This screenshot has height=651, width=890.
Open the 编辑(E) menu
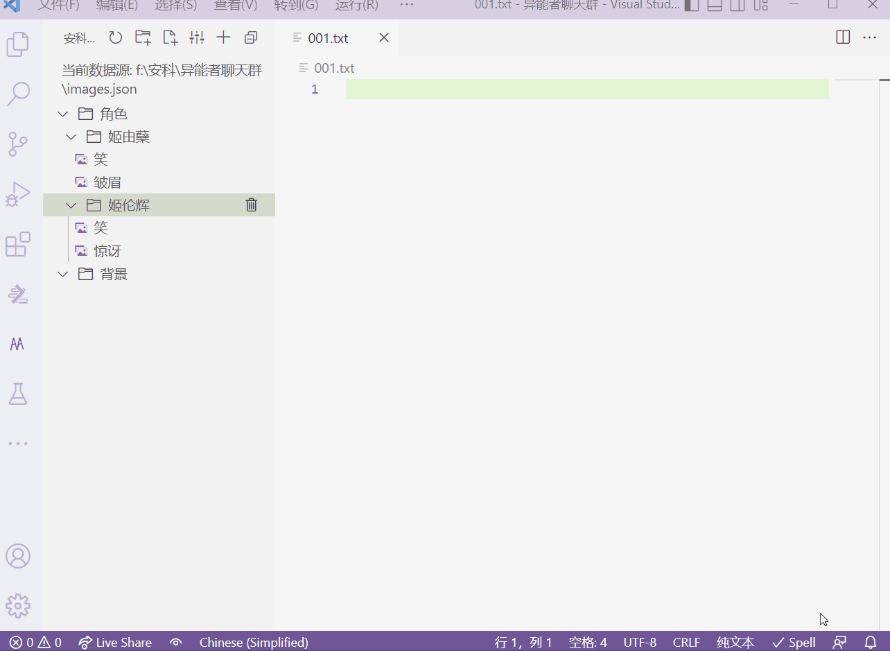click(x=117, y=6)
